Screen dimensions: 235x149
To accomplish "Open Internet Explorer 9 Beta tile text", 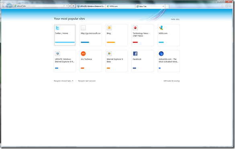I will pos(115,60).
